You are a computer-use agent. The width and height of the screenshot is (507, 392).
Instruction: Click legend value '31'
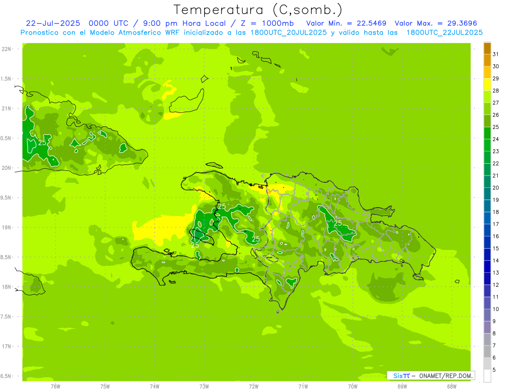tap(496, 54)
